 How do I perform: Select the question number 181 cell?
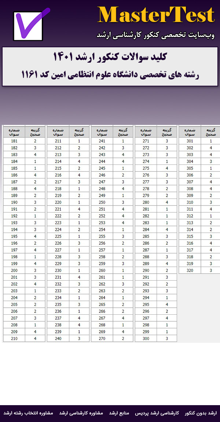[14, 141]
